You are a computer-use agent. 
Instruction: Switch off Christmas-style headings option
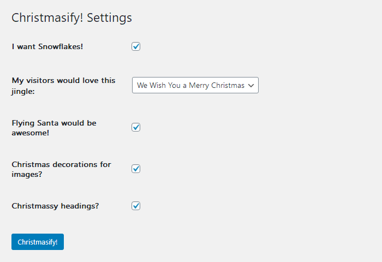click(136, 206)
